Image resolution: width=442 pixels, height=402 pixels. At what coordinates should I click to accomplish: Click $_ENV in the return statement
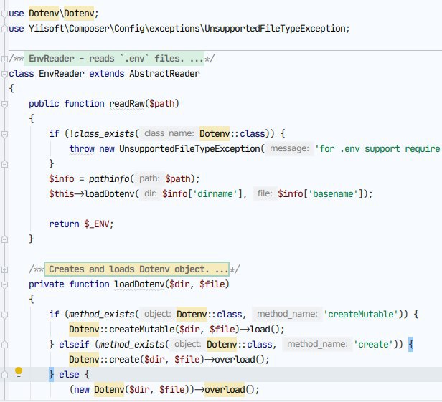[96, 224]
